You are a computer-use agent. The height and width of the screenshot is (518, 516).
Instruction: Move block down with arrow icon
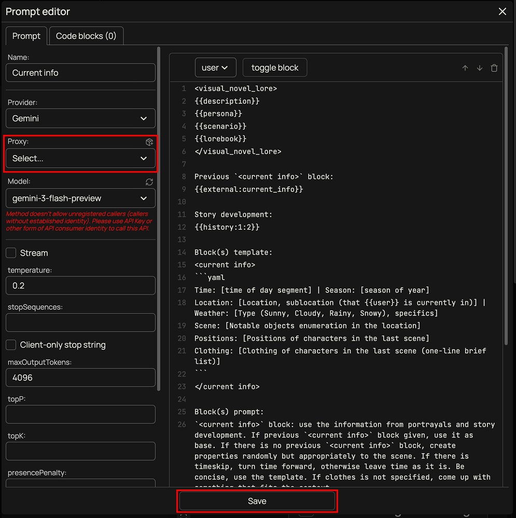[480, 68]
